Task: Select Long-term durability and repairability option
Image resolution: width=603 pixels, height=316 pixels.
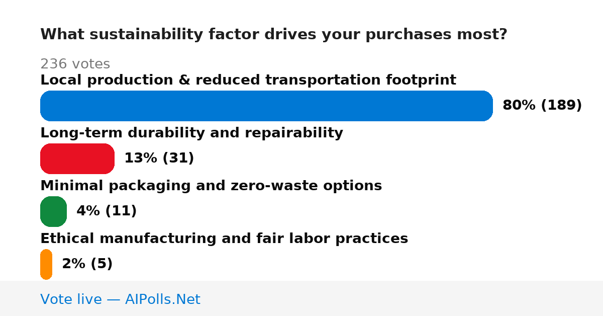Action: (x=191, y=133)
